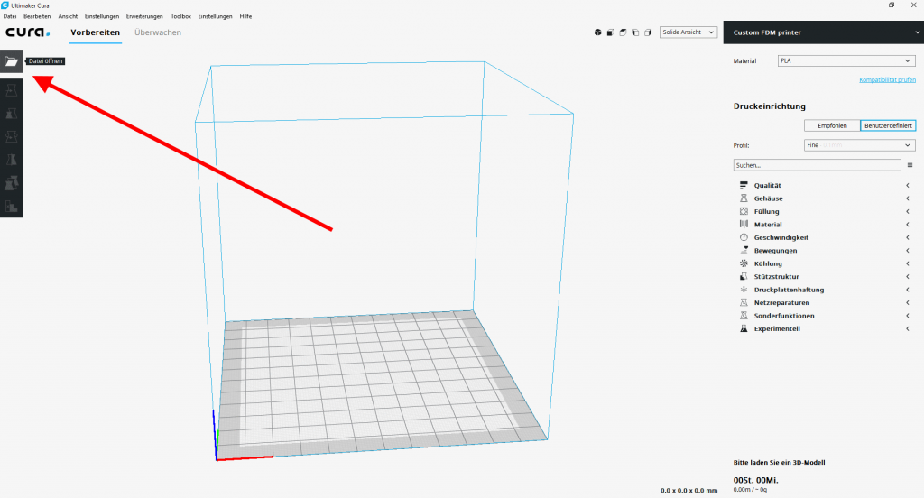This screenshot has width=924, height=498.
Task: Click the Druckplattenhaftung category icon
Action: [x=744, y=290]
